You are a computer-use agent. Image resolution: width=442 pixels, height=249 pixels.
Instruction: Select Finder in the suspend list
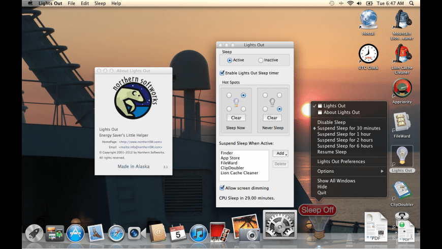tap(227, 152)
